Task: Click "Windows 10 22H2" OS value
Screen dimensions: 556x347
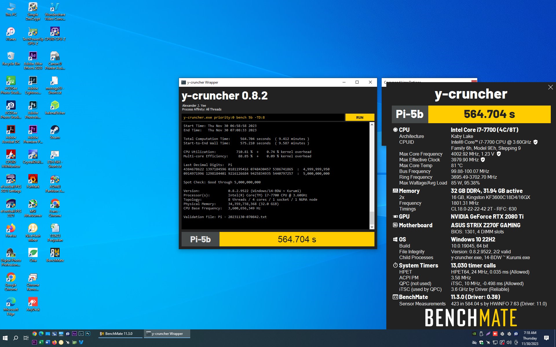Action: (473, 239)
